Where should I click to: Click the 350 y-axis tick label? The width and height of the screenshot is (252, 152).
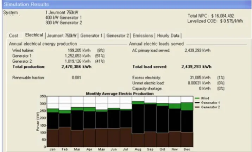[x=43, y=96]
